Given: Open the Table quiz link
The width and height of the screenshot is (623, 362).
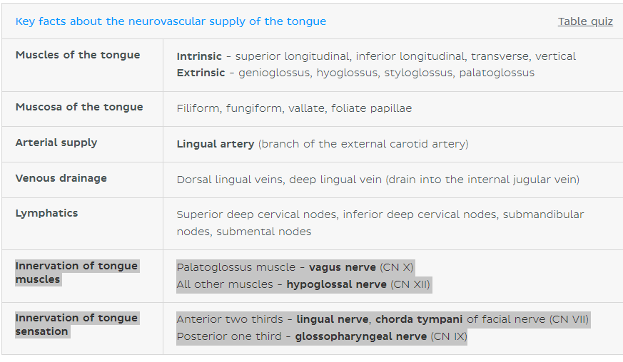Looking at the screenshot, I should point(585,21).
